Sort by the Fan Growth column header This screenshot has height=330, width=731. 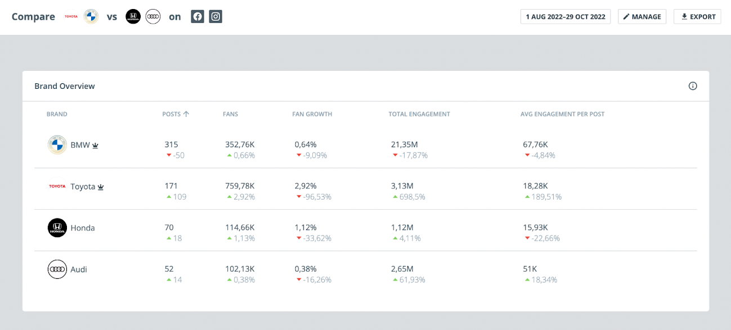312,114
